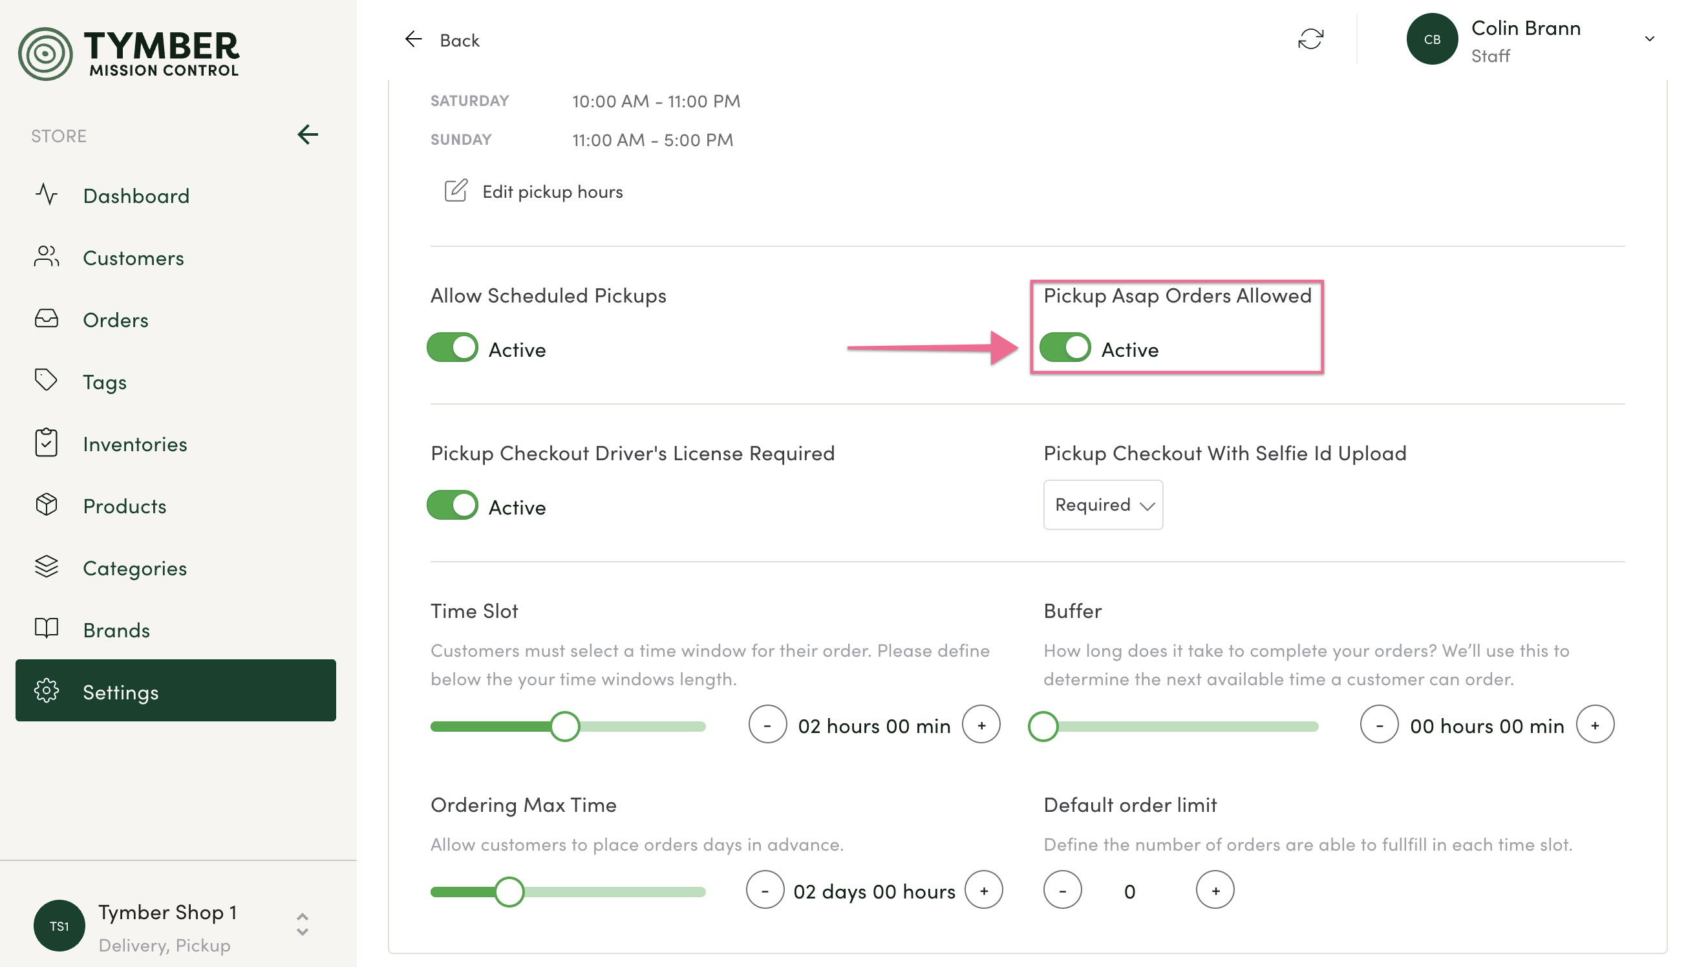Click the Orders inbox icon
The width and height of the screenshot is (1686, 967).
click(x=47, y=319)
